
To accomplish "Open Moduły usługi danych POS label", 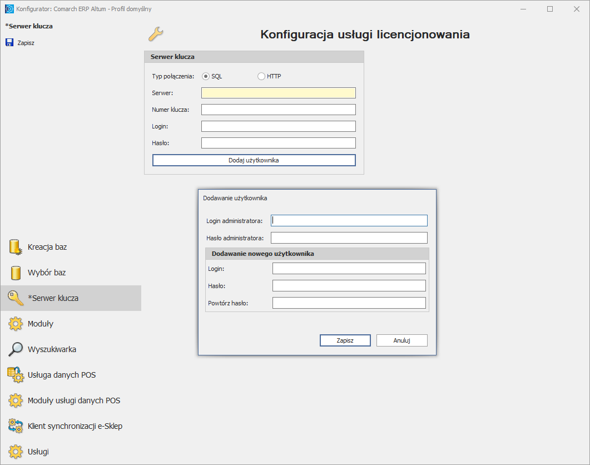I will click(x=74, y=400).
